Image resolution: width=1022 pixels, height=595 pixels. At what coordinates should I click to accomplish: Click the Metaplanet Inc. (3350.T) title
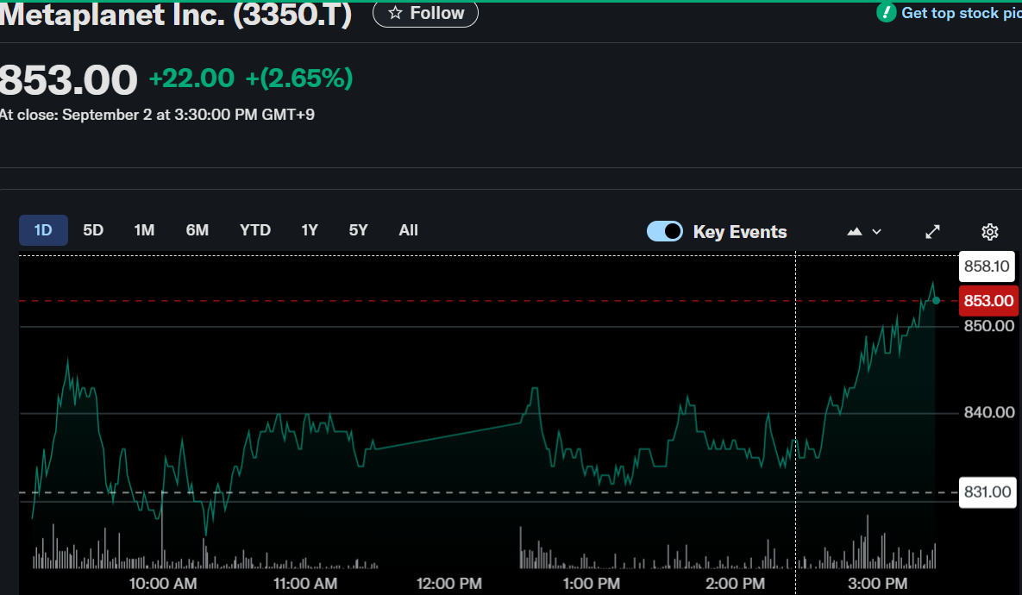point(175,15)
